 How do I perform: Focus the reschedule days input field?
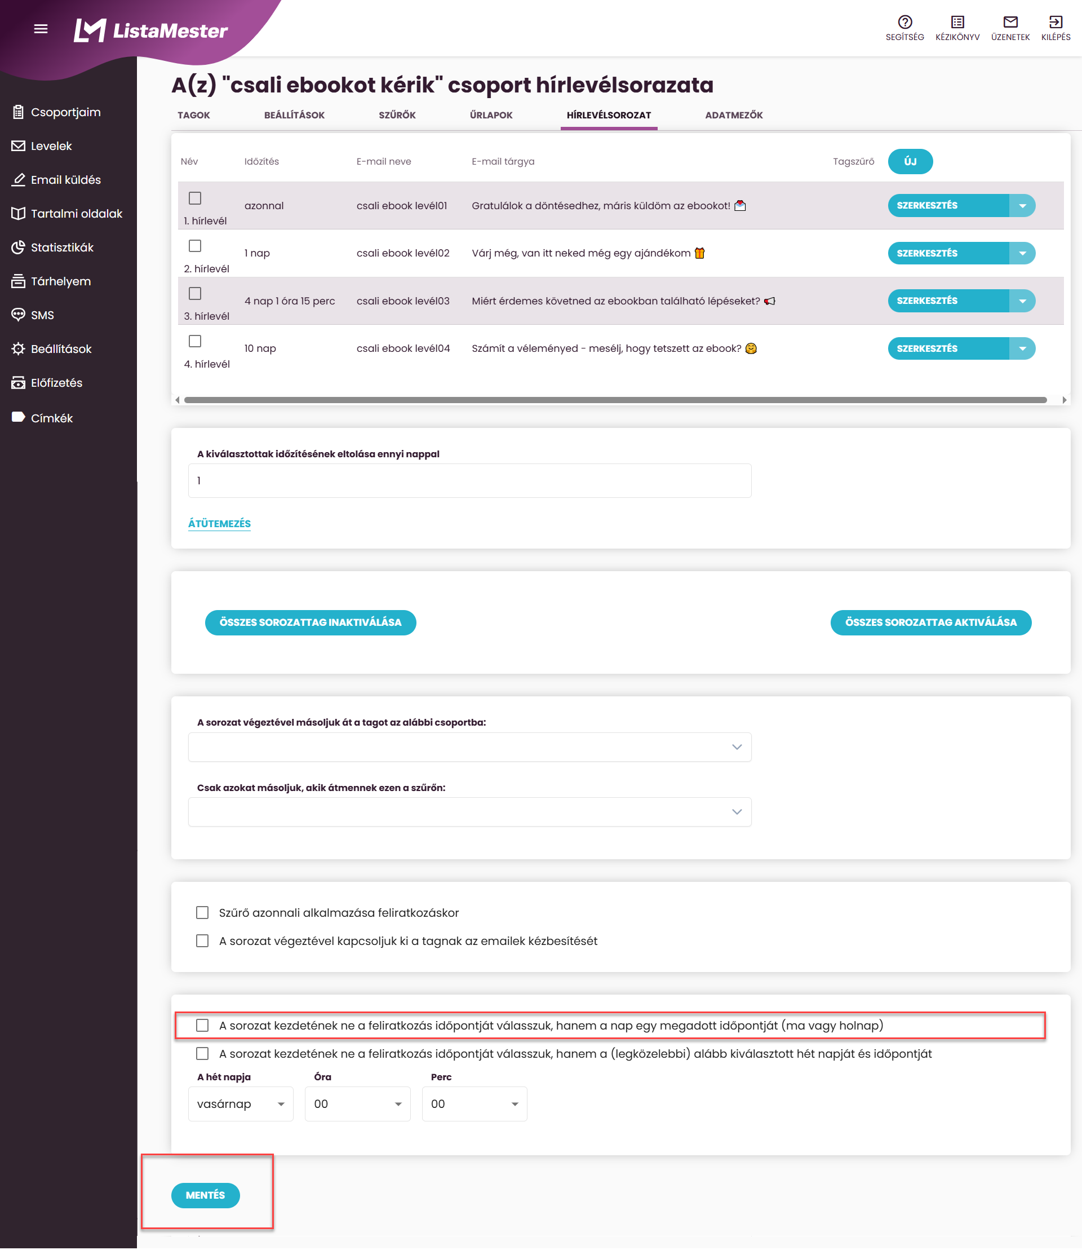pyautogui.click(x=470, y=481)
